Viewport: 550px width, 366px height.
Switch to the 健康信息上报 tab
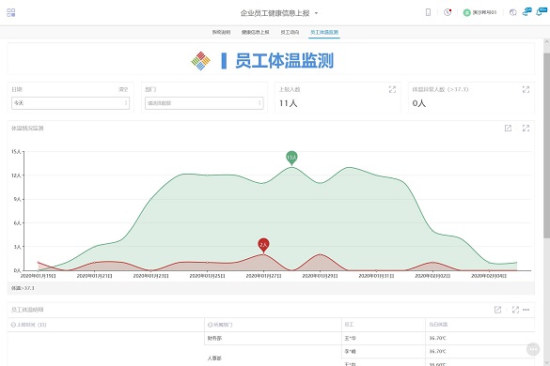[255, 32]
